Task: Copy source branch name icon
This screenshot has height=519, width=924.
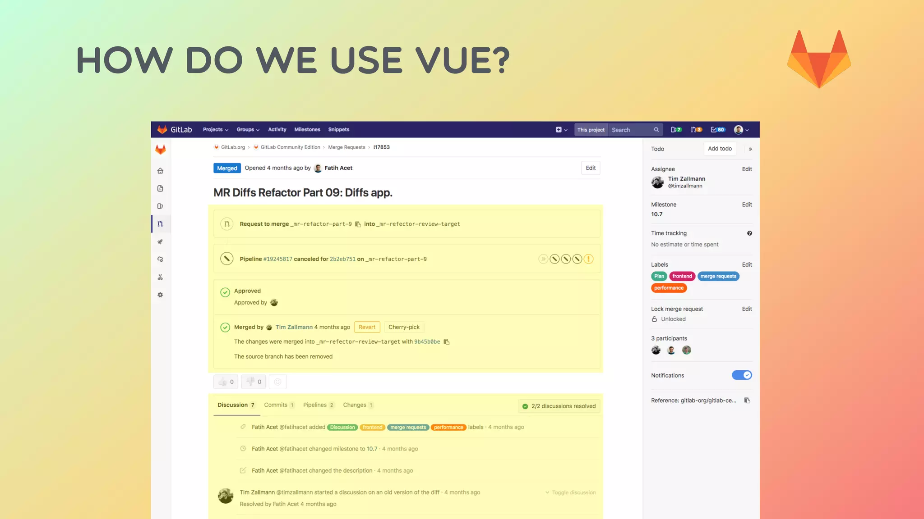Action: (358, 224)
